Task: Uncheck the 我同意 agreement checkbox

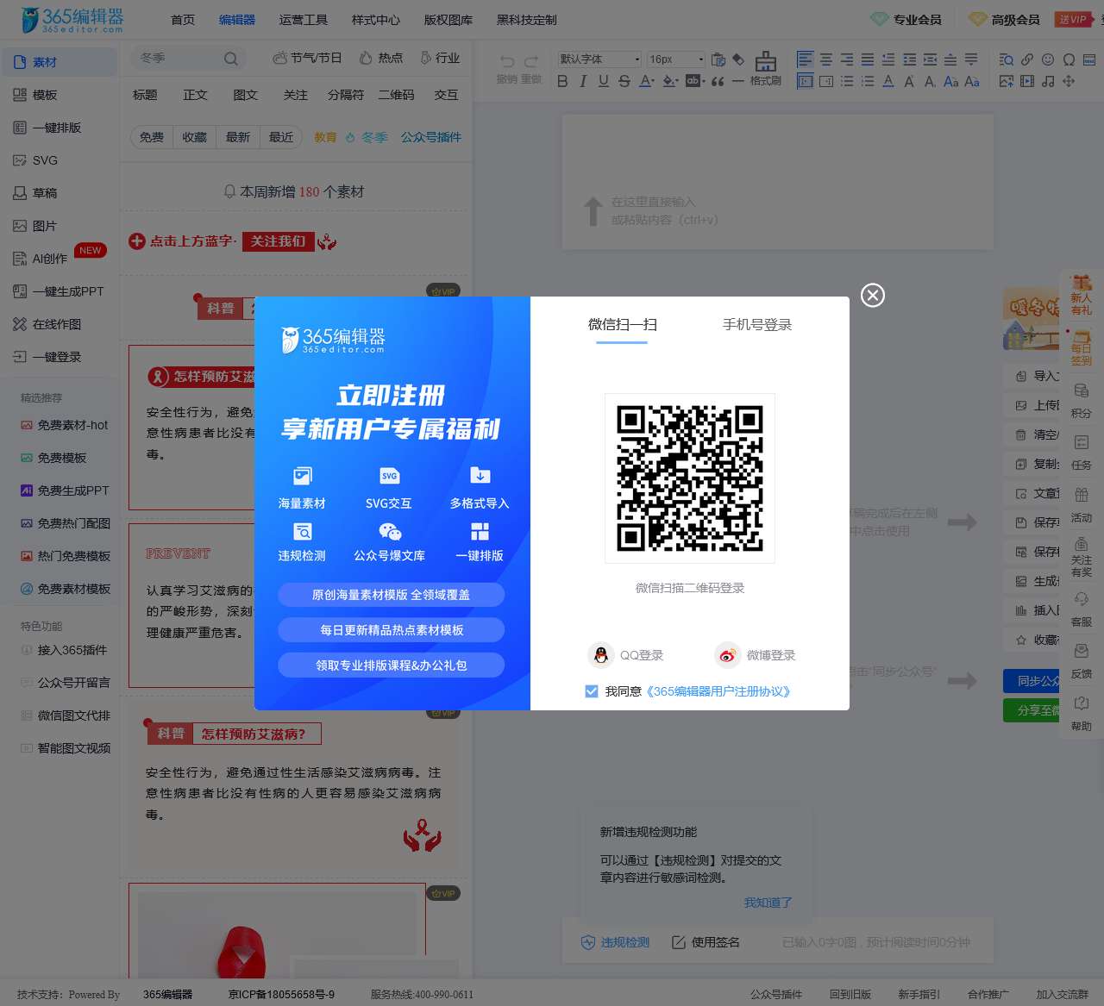Action: (591, 691)
